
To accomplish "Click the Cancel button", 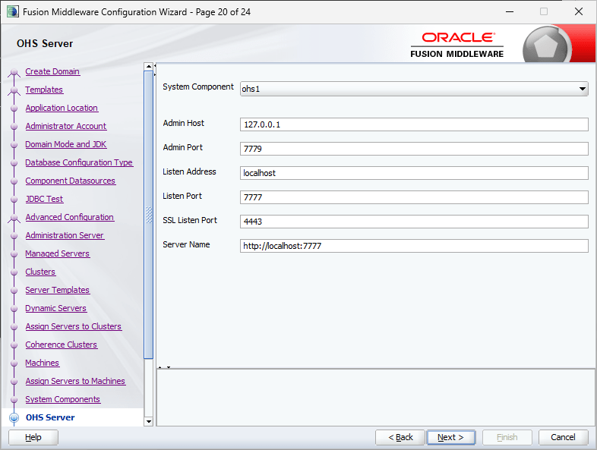I will tap(563, 437).
